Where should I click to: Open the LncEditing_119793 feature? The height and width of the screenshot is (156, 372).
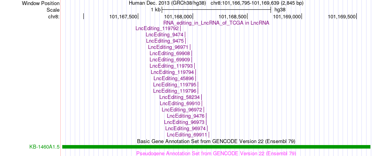(171, 66)
